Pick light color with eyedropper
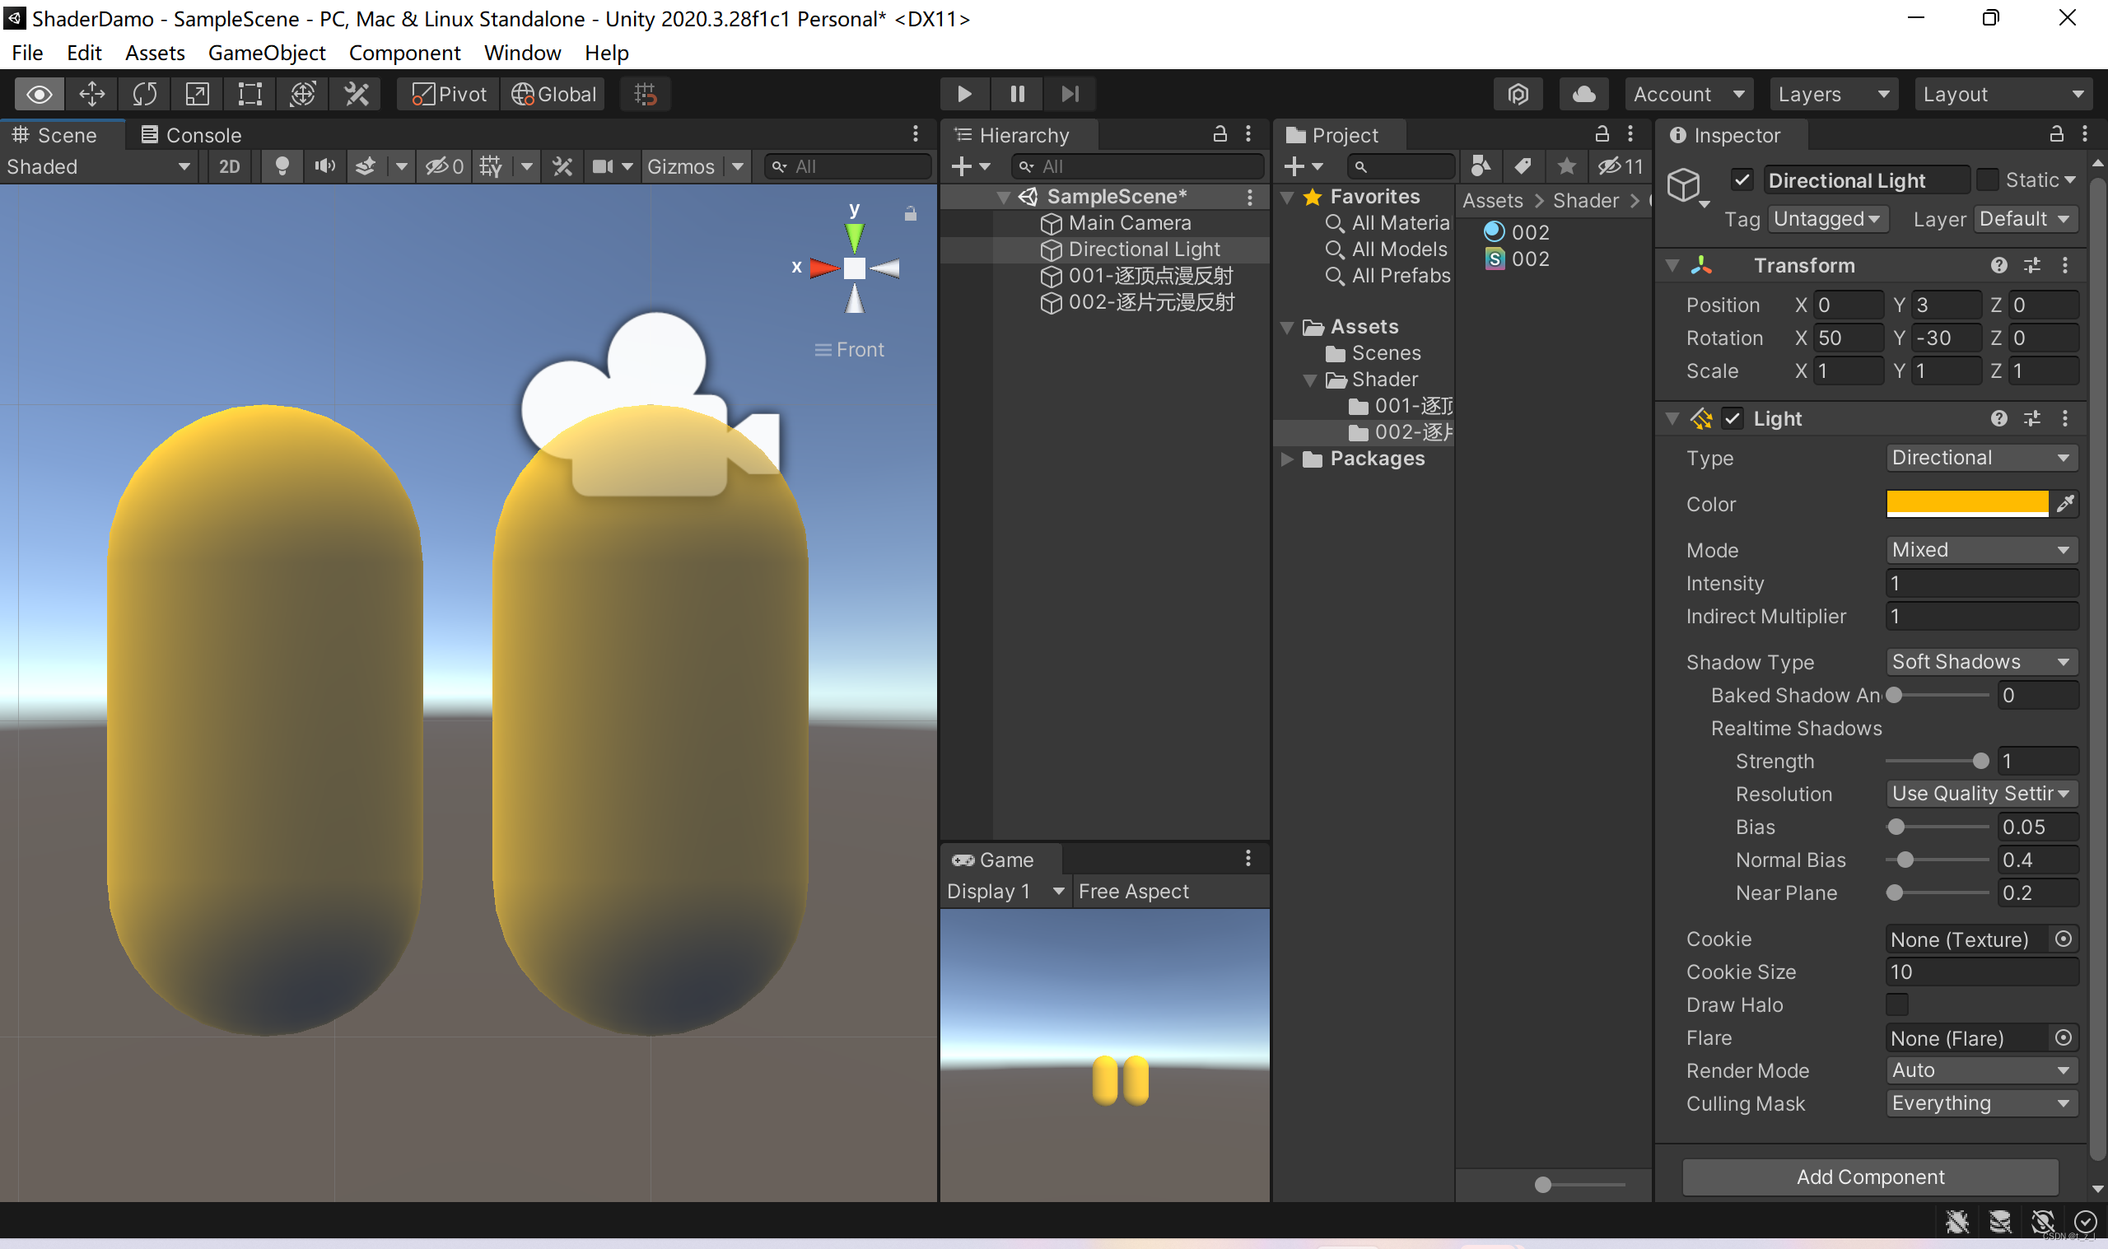 click(2065, 504)
